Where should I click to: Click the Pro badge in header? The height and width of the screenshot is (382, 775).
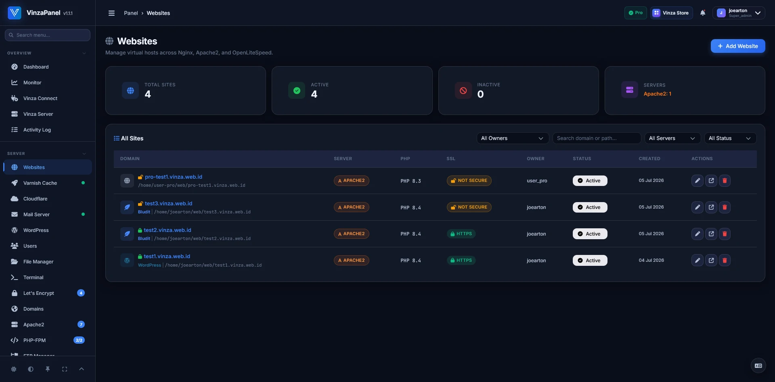635,13
